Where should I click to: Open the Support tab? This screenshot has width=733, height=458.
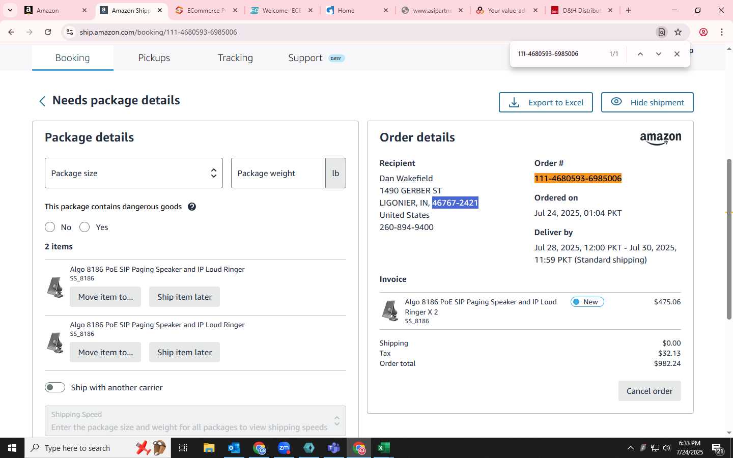pos(316,58)
